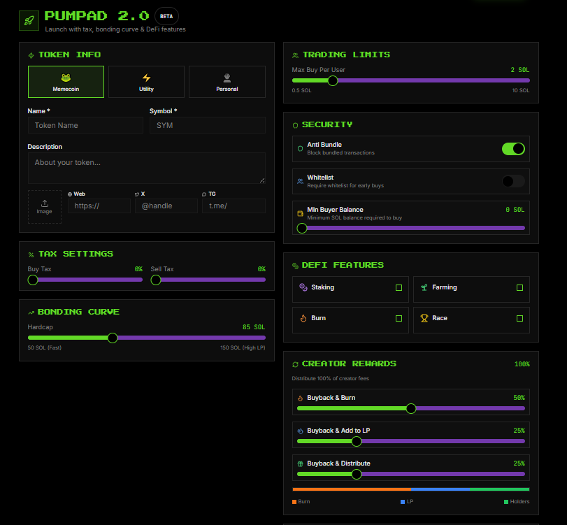Screen dimensions: 567x525
Task: Click the Token Info header bolt icon
Action: coord(31,55)
